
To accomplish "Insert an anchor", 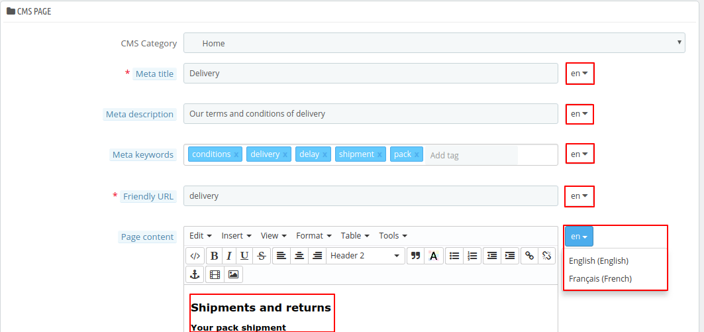I will (195, 274).
